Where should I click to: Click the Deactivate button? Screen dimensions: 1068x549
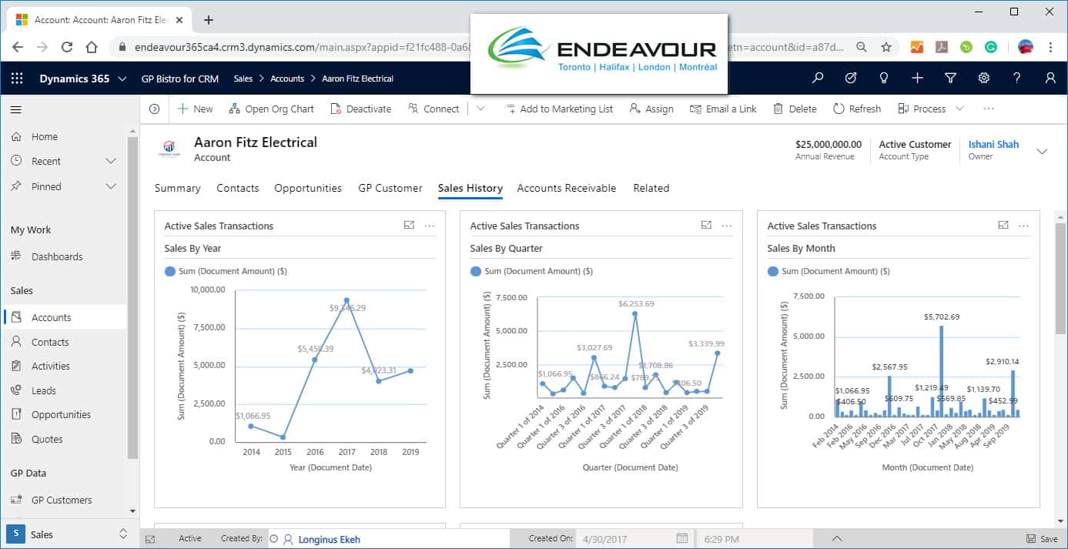pyautogui.click(x=361, y=109)
